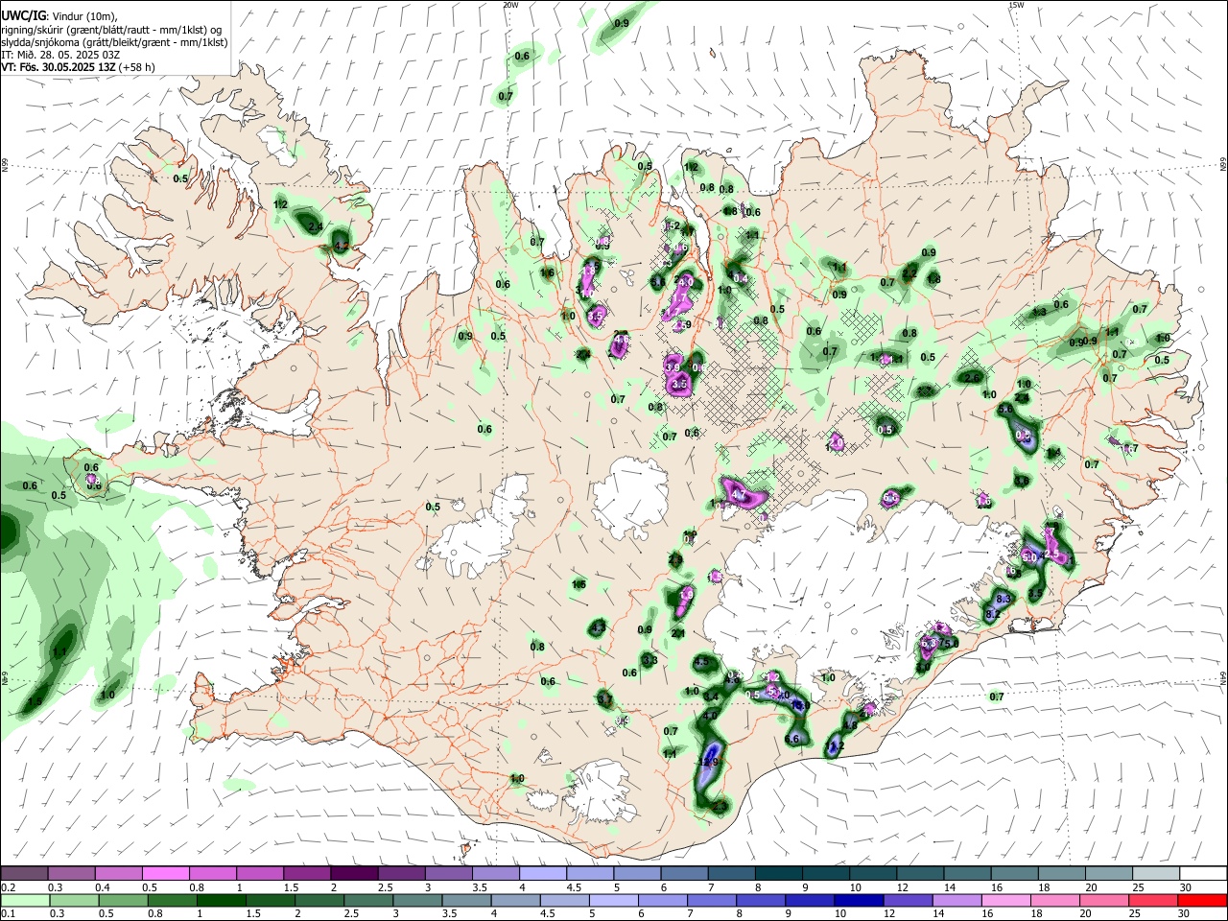This screenshot has width=1228, height=921.
Task: Select the top-row swatch between 8 and 9
Action: [x=779, y=873]
